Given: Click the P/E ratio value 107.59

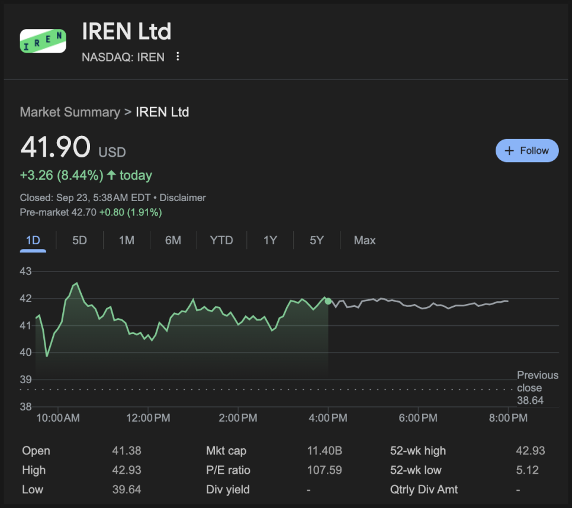Looking at the screenshot, I should pos(324,470).
